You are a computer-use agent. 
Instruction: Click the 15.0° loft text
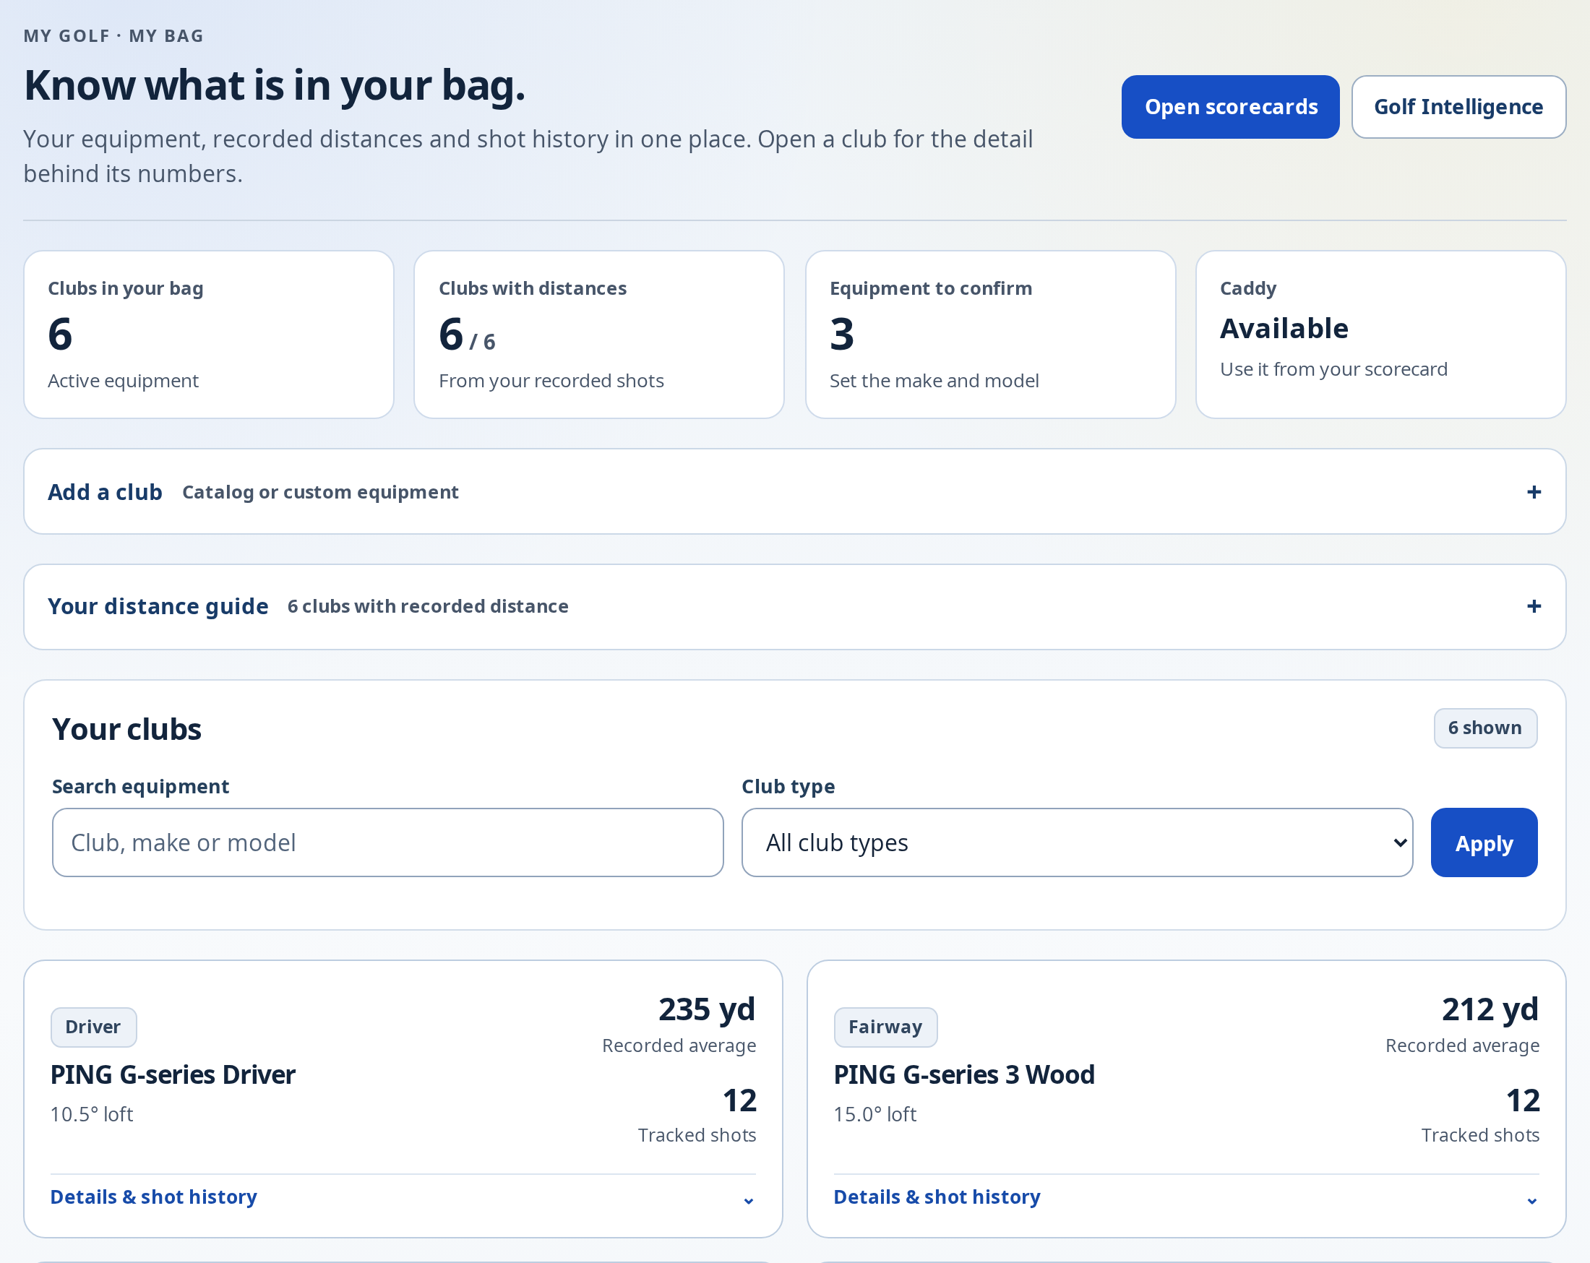pos(874,1113)
